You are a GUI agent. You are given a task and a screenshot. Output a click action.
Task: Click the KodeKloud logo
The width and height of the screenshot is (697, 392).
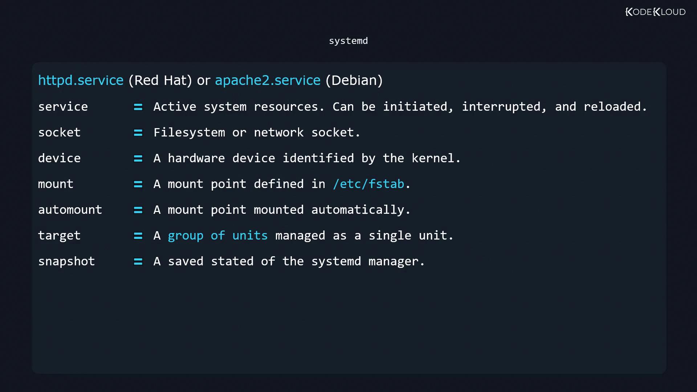[x=655, y=12]
